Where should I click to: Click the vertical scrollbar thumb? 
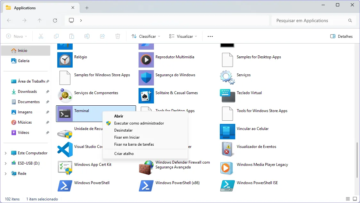click(357, 160)
